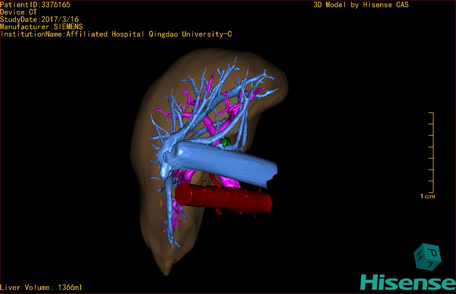This screenshot has height=294, width=456.
Task: Click the PatientID:3376165 text
Action: (35, 5)
